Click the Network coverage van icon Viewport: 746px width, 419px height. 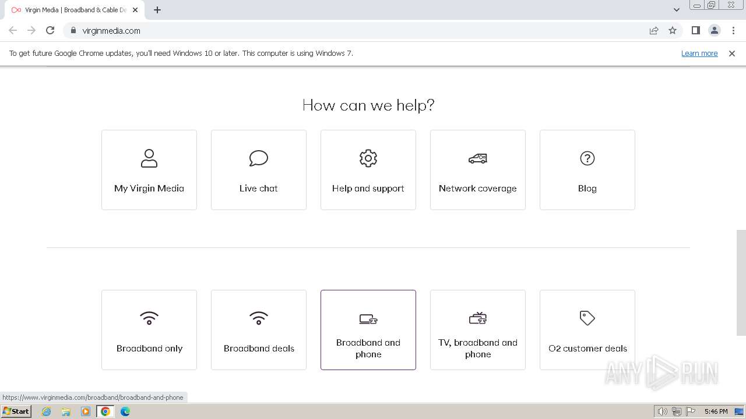478,158
